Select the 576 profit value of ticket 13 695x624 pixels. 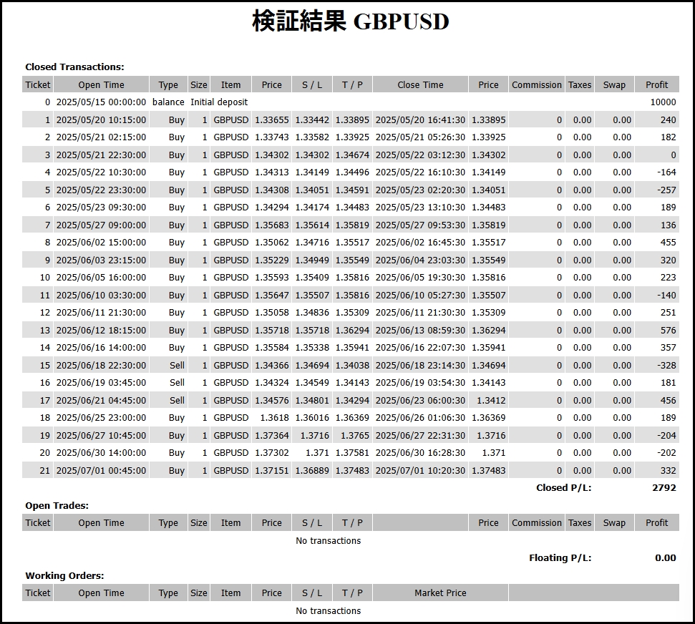[668, 330]
